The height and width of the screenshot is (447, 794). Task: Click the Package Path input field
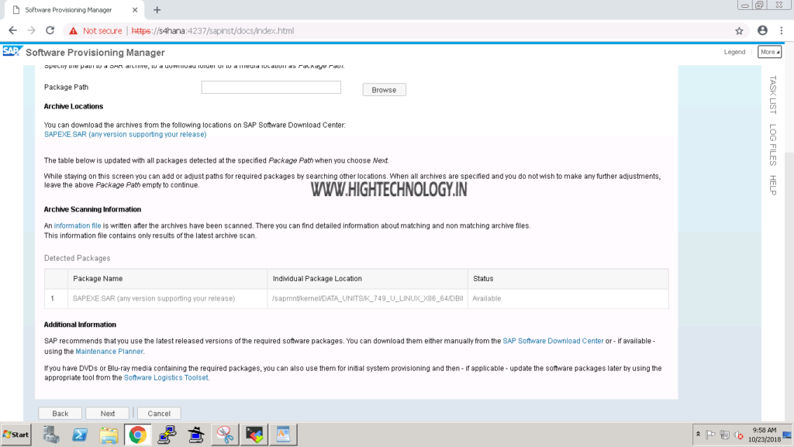271,87
